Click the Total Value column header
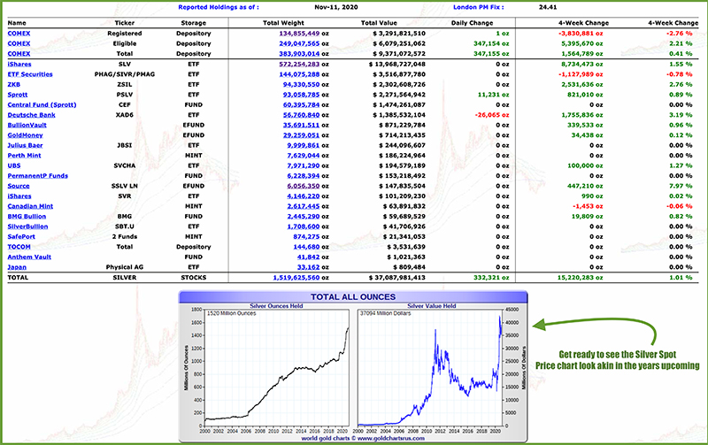Viewport: 708px width, 445px height. click(x=379, y=23)
